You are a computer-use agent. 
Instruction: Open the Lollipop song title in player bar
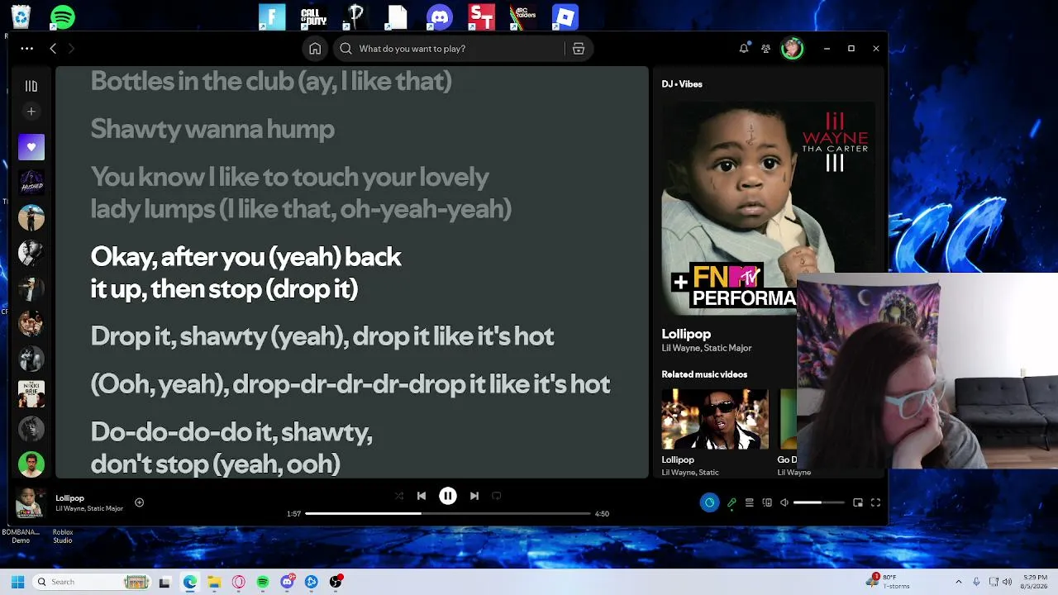tap(70, 498)
